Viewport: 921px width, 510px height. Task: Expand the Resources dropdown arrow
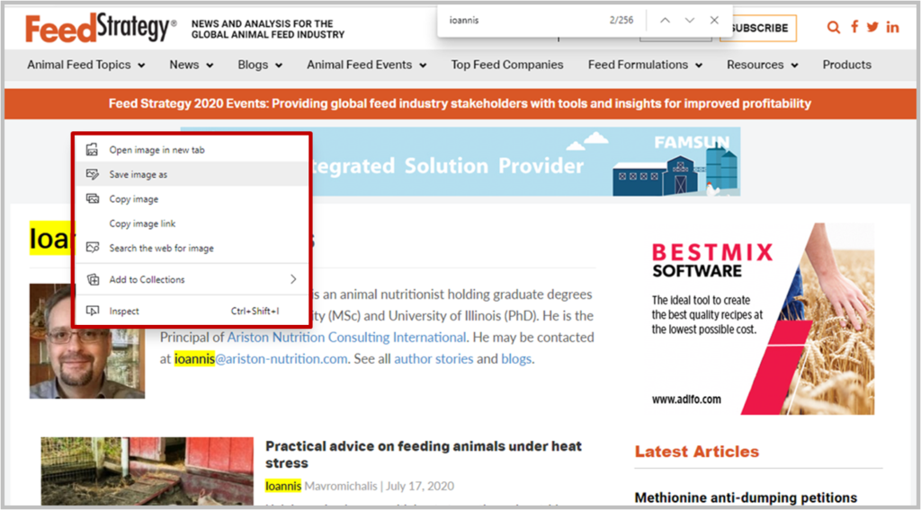tap(794, 66)
